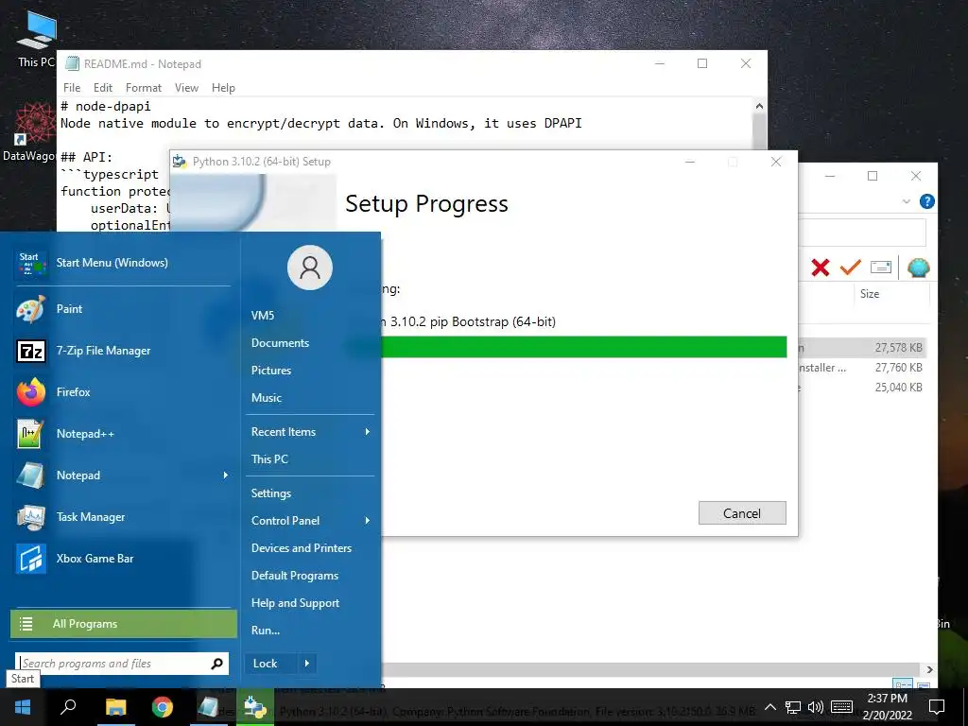This screenshot has height=726, width=968.
Task: Open Notepad's Help menu
Action: (x=223, y=88)
